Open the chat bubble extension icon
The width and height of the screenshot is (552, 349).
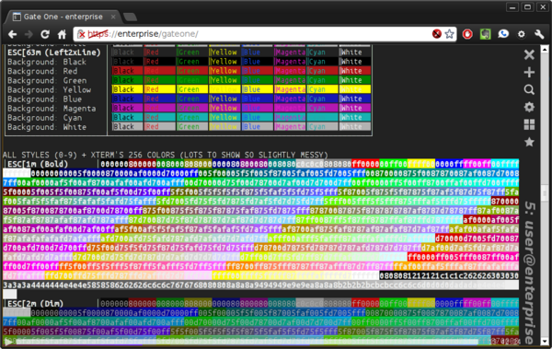pos(503,34)
